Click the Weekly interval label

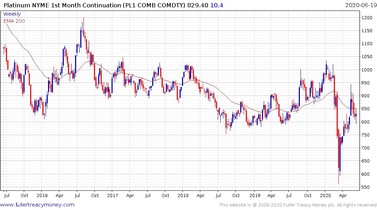pyautogui.click(x=12, y=14)
